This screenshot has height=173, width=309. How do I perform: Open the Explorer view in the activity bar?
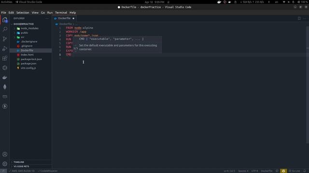pyautogui.click(x=5, y=20)
